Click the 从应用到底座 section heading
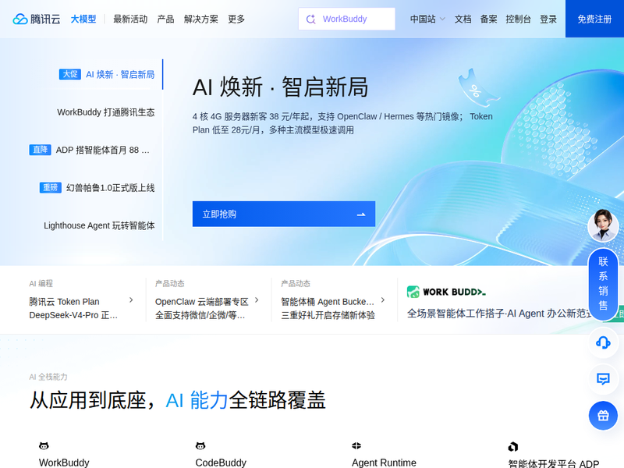The height and width of the screenshot is (468, 624). click(178, 400)
